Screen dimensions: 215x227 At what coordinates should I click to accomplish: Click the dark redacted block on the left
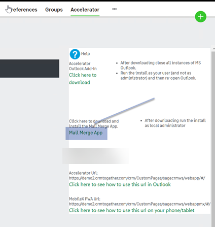click(29, 69)
